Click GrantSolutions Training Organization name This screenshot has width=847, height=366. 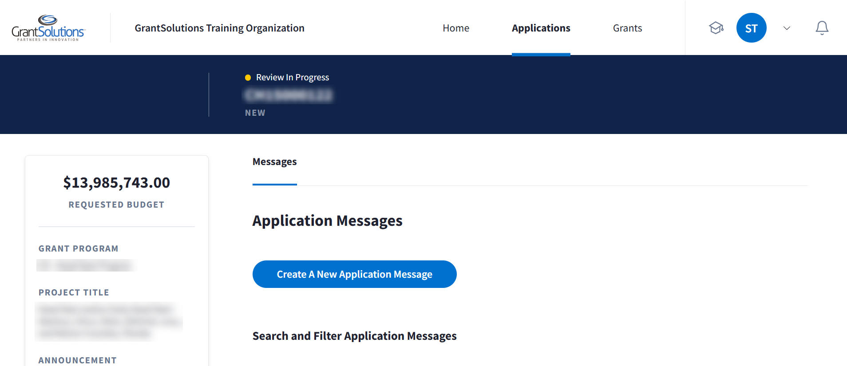click(x=219, y=28)
